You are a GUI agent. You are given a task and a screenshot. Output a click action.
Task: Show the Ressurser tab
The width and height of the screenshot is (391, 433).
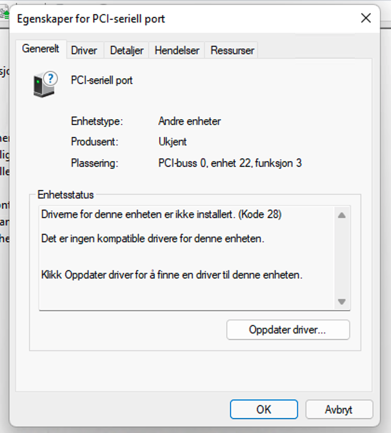[232, 51]
